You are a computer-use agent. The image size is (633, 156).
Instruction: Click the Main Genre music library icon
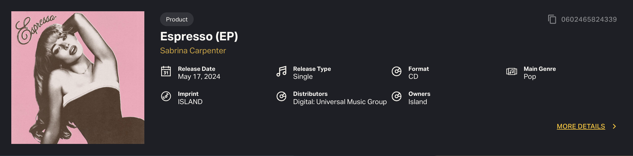coord(512,71)
